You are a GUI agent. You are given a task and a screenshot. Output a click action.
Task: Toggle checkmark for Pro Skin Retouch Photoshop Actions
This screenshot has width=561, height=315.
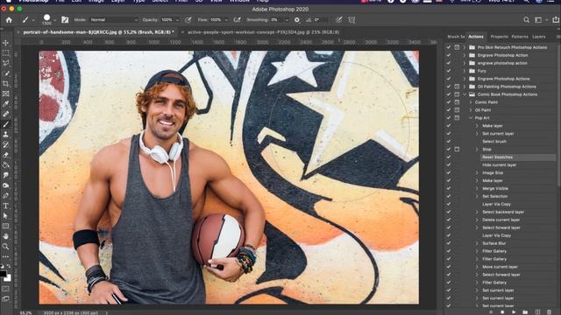tap(448, 47)
